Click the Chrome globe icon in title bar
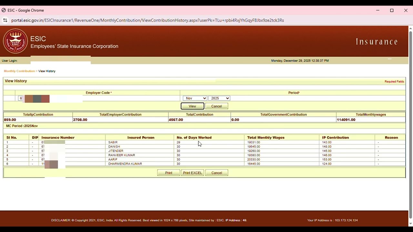 (x=4, y=10)
